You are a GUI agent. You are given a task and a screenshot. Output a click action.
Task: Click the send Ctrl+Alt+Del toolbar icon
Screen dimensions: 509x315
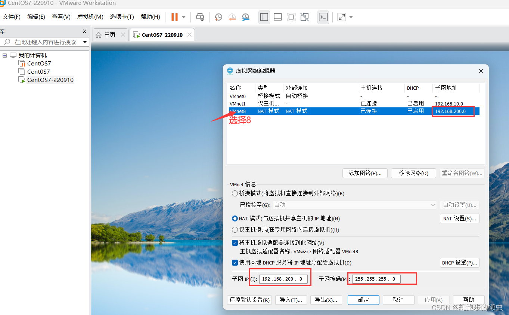point(200,17)
